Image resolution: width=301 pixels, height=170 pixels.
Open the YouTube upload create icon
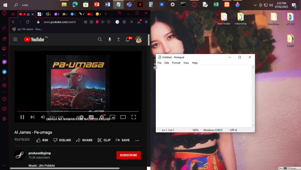click(x=118, y=39)
